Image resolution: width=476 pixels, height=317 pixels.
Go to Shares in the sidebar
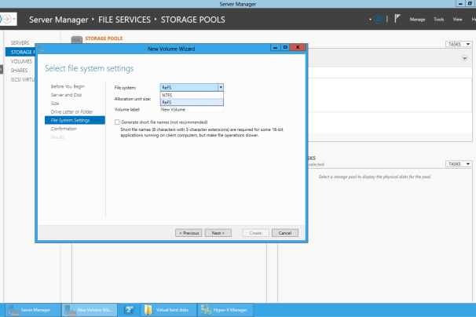pyautogui.click(x=19, y=70)
